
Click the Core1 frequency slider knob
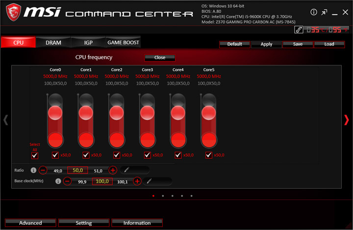pyautogui.click(x=86, y=113)
